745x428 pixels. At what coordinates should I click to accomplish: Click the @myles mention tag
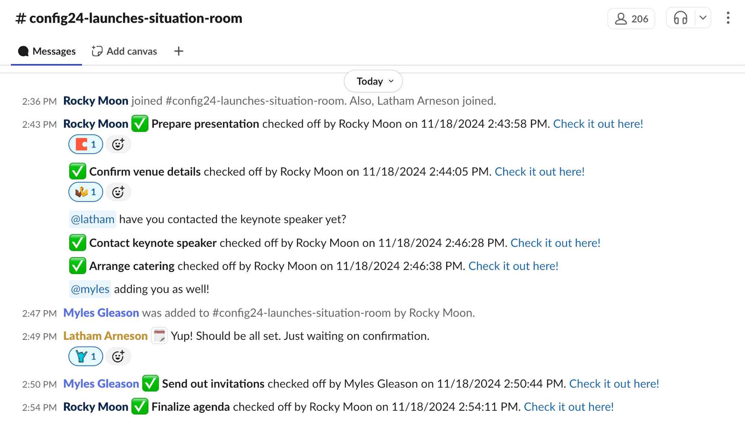pyautogui.click(x=90, y=289)
